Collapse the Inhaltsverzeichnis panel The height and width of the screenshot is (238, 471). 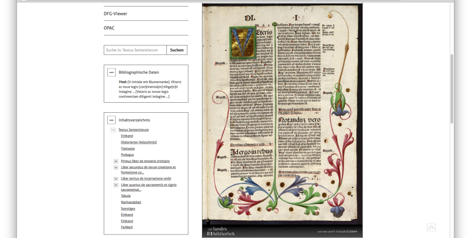click(x=111, y=120)
